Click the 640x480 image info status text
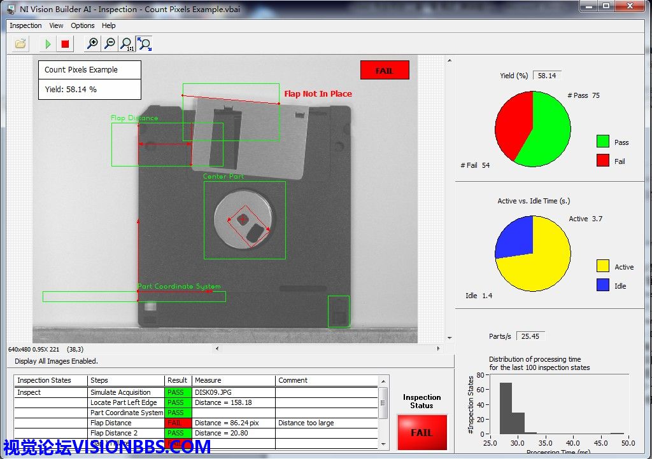Screen dimensions: 652x459 coord(46,350)
